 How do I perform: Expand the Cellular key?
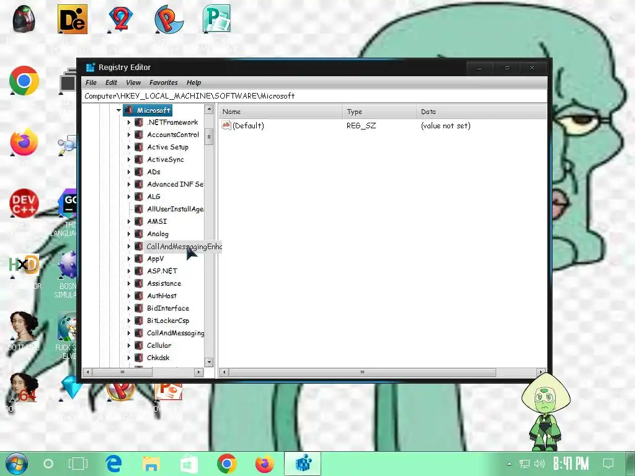tap(129, 345)
